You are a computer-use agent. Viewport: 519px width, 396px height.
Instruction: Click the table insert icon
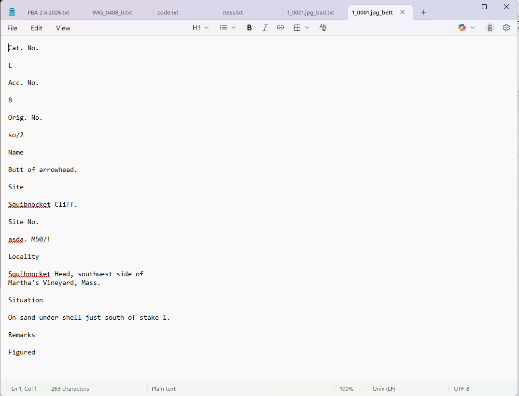297,28
